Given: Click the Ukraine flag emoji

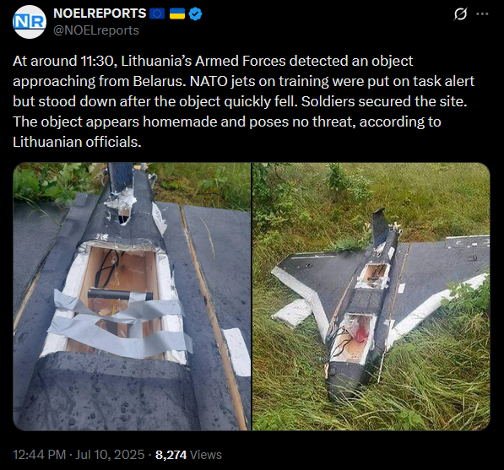Looking at the screenshot, I should pyautogui.click(x=177, y=14).
